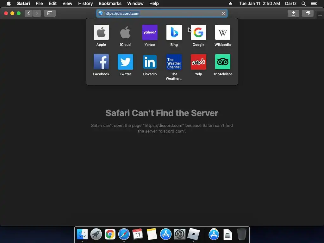
Task: Open the Edit menu
Action: (x=53, y=3)
